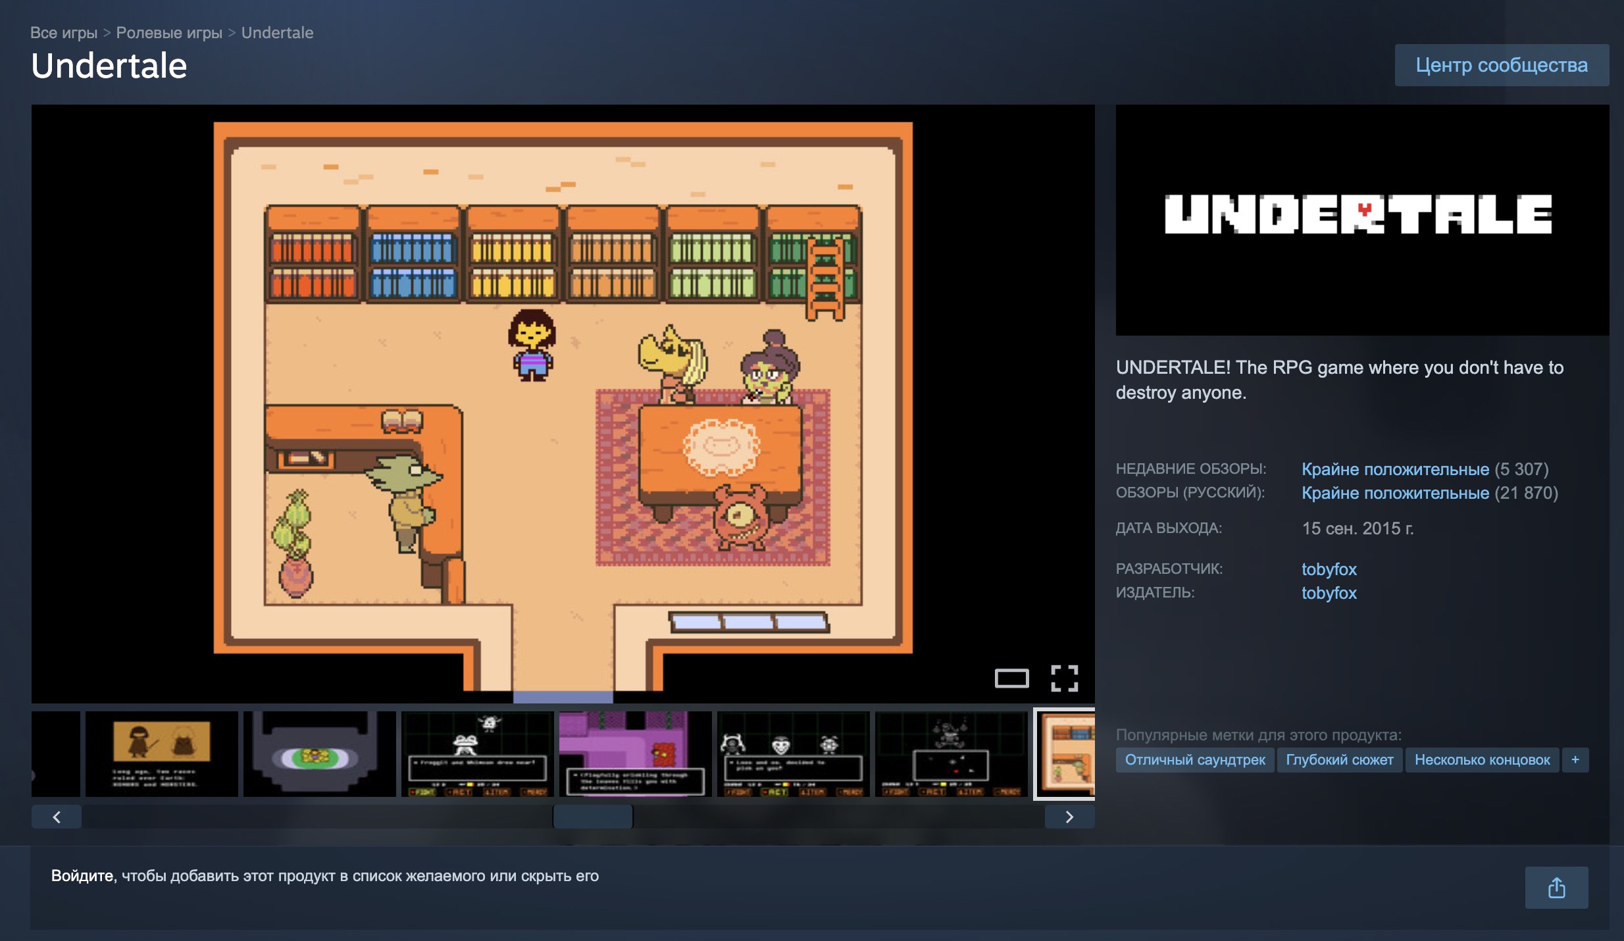Select three-monster battle screenshot thumbnail

coord(794,753)
